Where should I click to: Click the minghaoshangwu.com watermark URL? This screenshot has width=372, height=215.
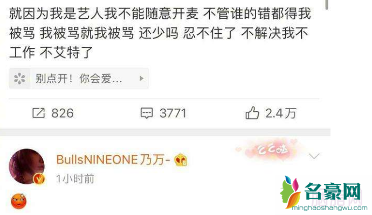click(x=330, y=208)
